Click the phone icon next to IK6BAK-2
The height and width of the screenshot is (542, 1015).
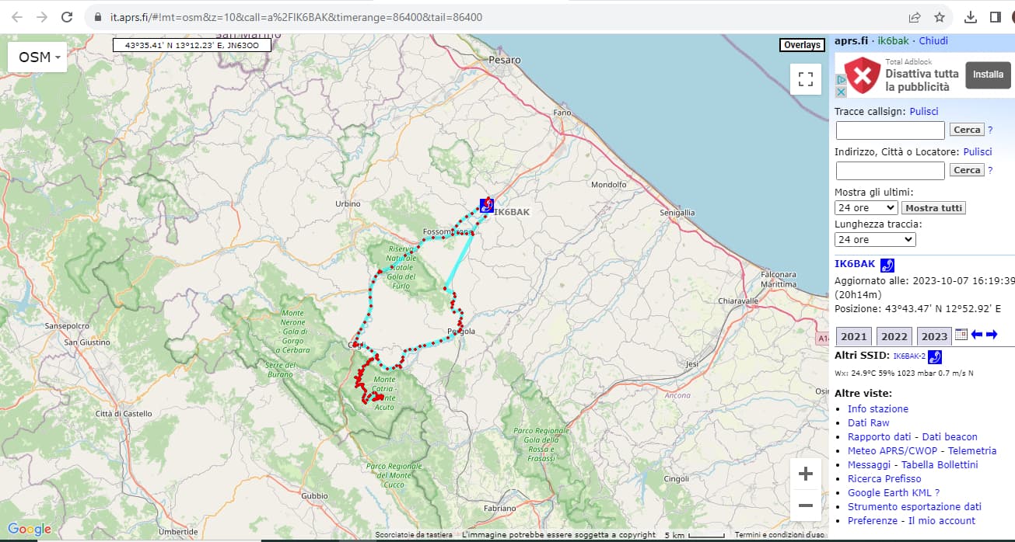(935, 356)
